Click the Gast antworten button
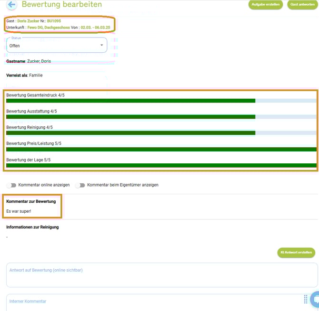This screenshot has height=311, width=319. [302, 4]
